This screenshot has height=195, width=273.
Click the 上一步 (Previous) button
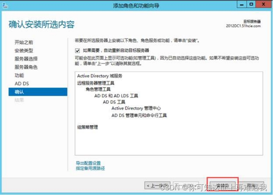click(157, 186)
